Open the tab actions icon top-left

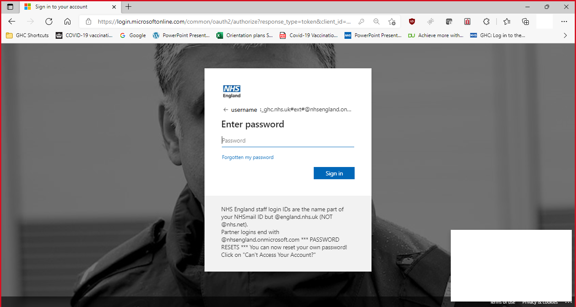[10, 7]
